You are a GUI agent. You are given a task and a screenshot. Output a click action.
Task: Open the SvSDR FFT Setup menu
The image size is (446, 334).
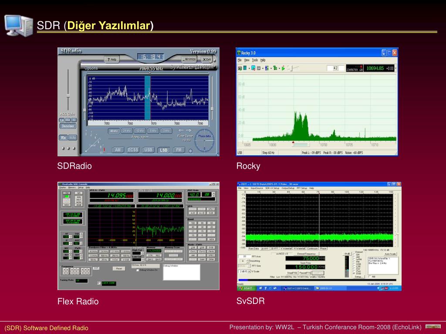302,188
